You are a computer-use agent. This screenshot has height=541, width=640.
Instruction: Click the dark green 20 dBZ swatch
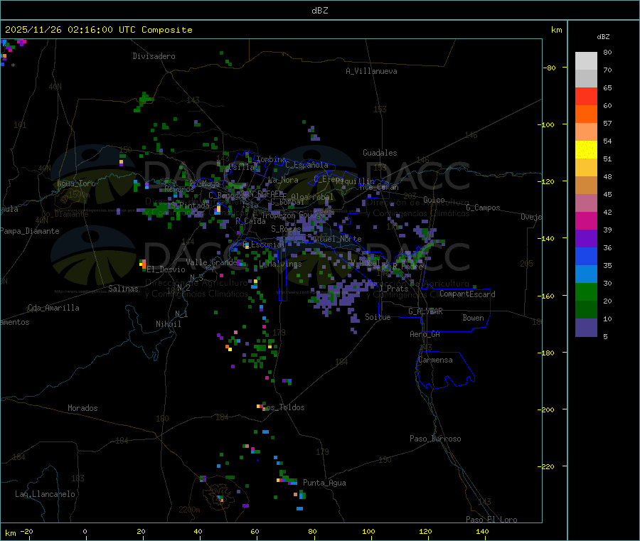[586, 309]
